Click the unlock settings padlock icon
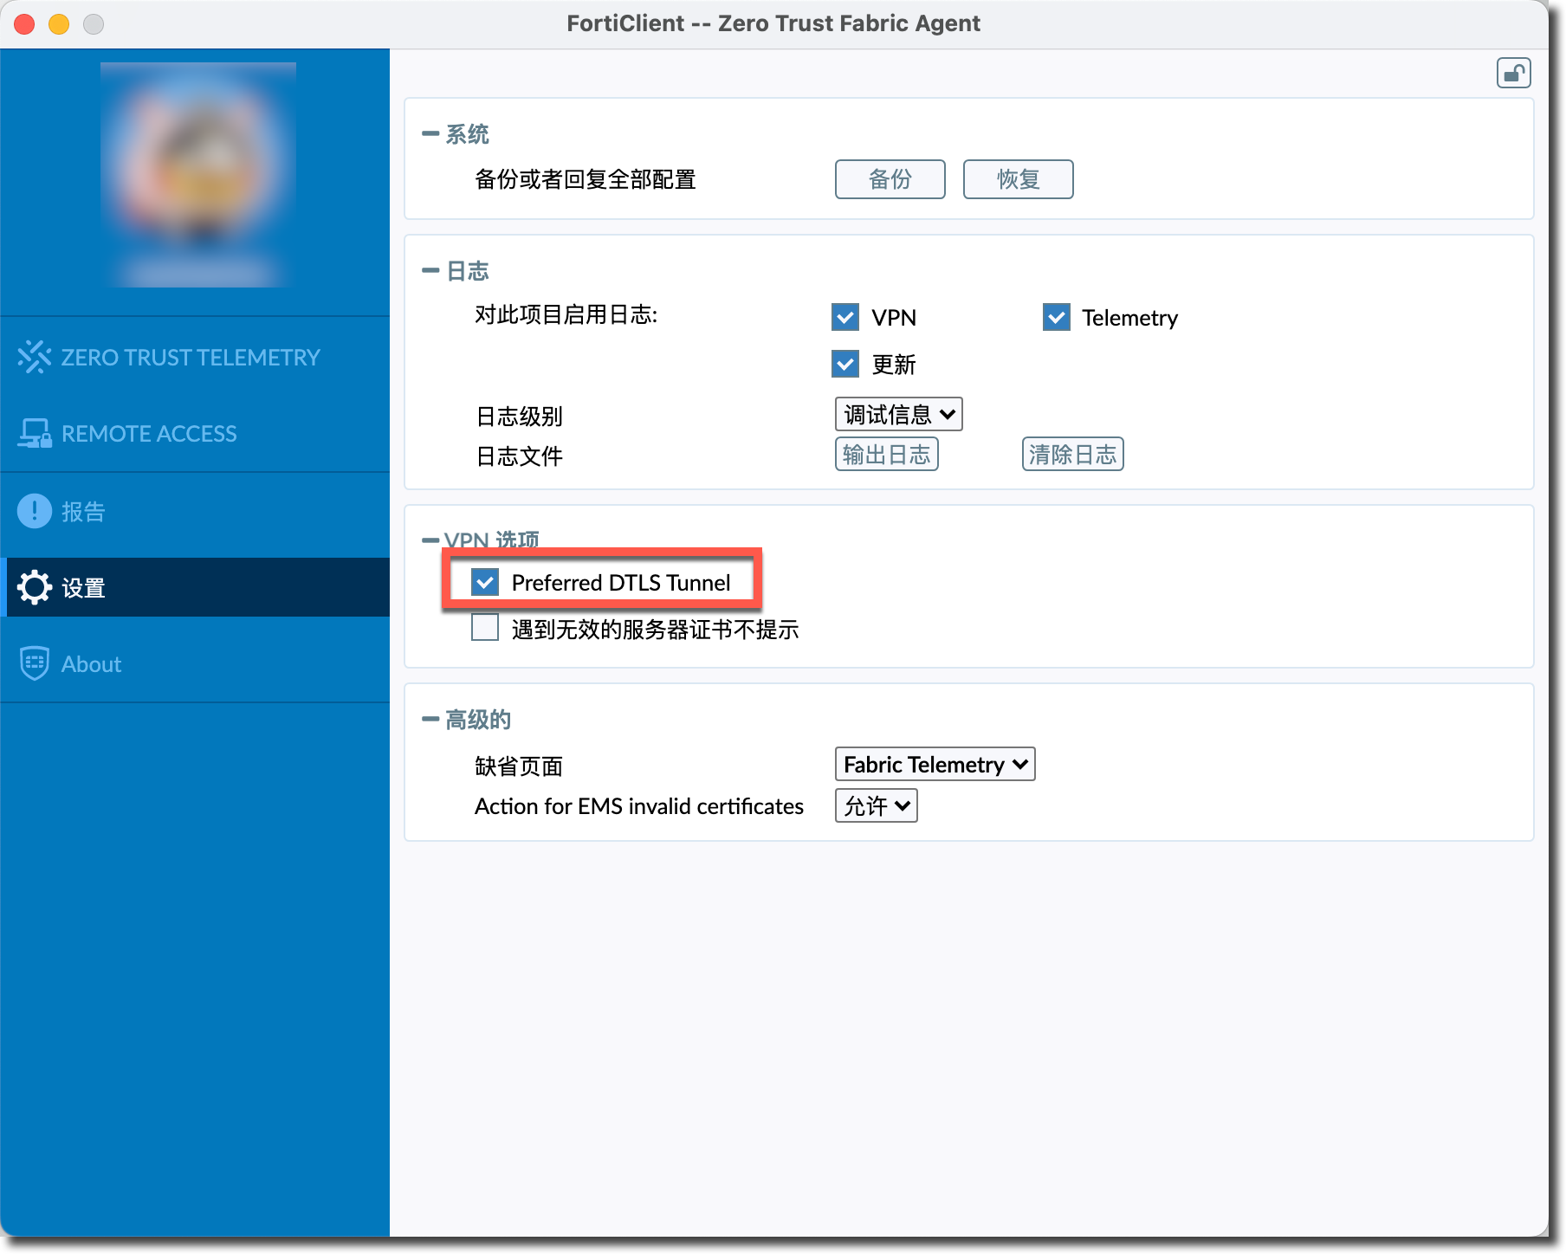1566x1254 pixels. pos(1513,74)
